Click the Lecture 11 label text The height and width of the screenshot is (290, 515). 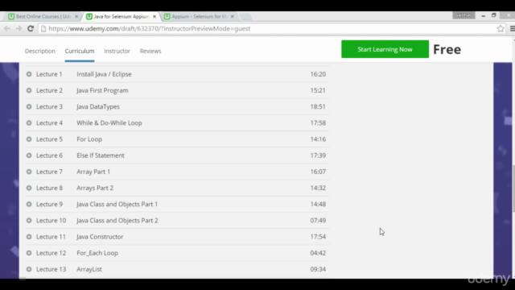tap(51, 237)
